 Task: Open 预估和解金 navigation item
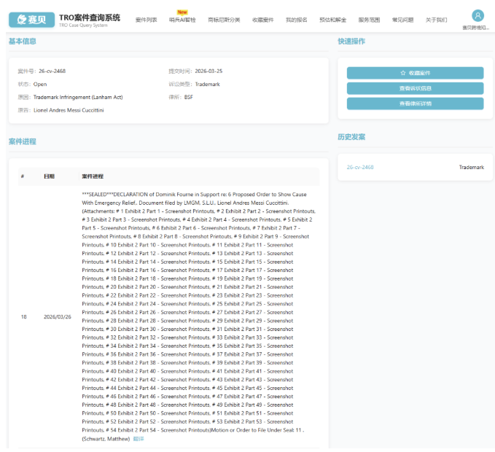pyautogui.click(x=332, y=20)
